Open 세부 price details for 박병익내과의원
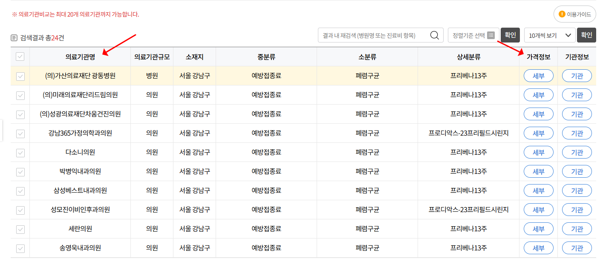The height and width of the screenshot is (264, 603). click(539, 171)
